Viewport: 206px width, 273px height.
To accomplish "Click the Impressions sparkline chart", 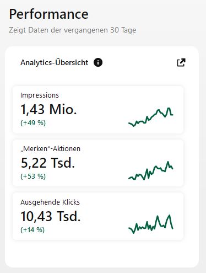I will tap(151, 117).
